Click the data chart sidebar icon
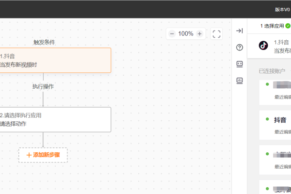 (239, 81)
